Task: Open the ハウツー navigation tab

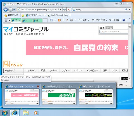Action: click(78, 71)
